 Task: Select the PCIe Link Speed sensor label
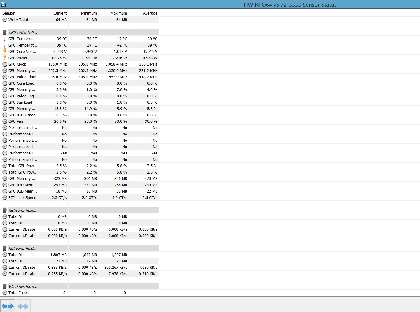coord(22,198)
